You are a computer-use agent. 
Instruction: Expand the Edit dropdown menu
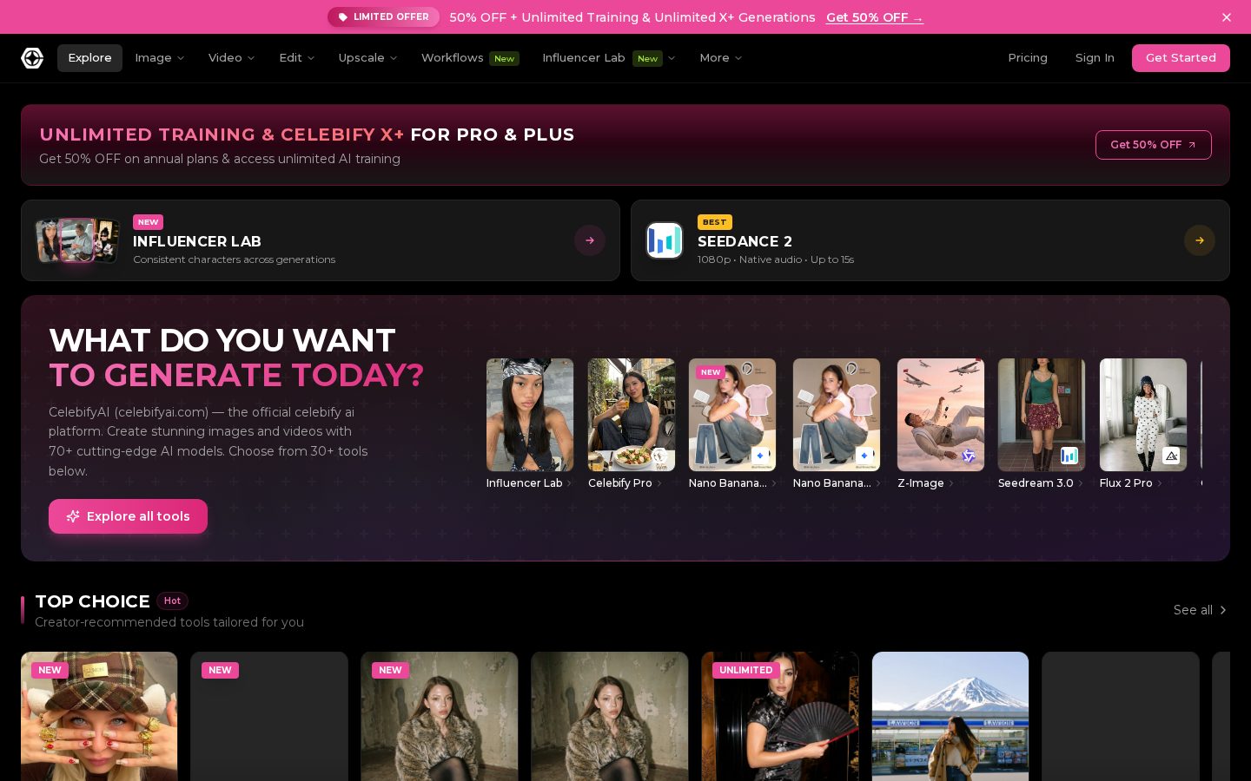click(296, 58)
